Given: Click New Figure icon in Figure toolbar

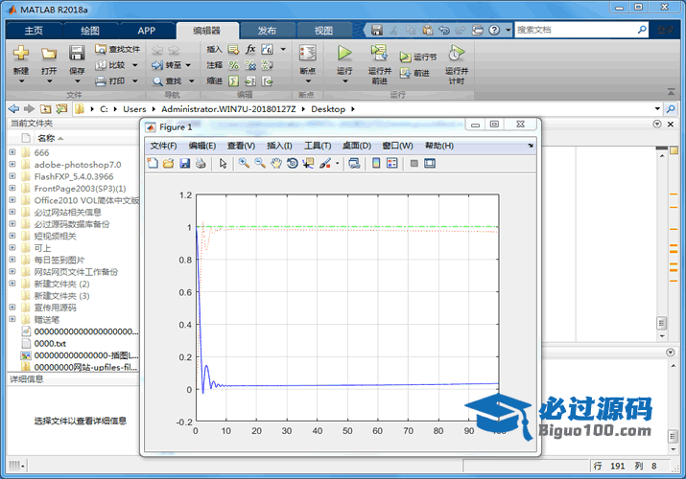Looking at the screenshot, I should 153,163.
